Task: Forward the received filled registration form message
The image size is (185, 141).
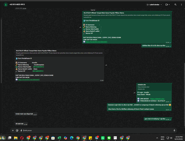Action: pos(106,65)
